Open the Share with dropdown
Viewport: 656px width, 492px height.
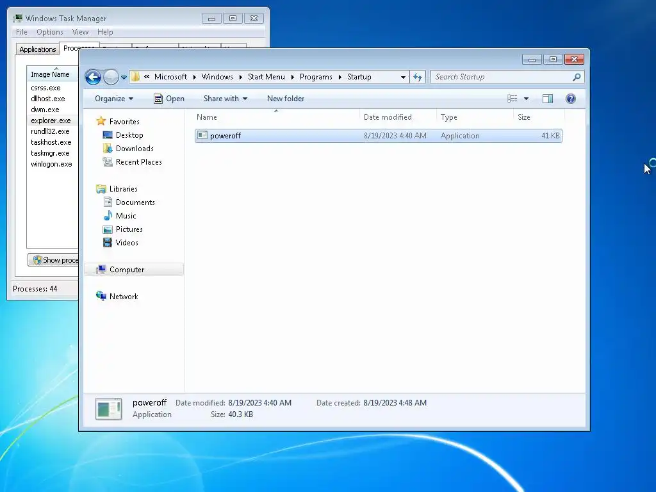point(225,99)
